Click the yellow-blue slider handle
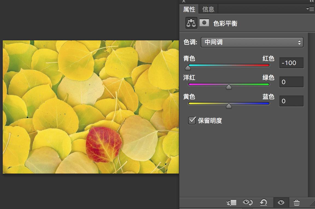The width and height of the screenshot is (315, 209). pos(229,106)
